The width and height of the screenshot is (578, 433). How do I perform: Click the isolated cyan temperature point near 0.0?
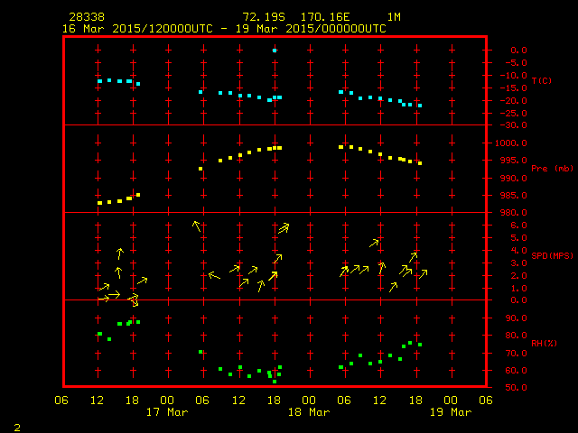(x=275, y=51)
